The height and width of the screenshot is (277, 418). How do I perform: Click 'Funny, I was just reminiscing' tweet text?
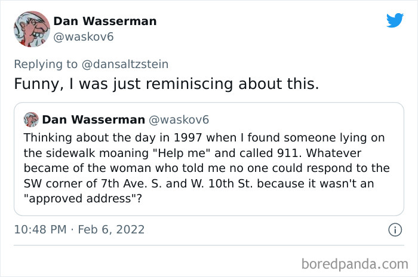(x=166, y=84)
